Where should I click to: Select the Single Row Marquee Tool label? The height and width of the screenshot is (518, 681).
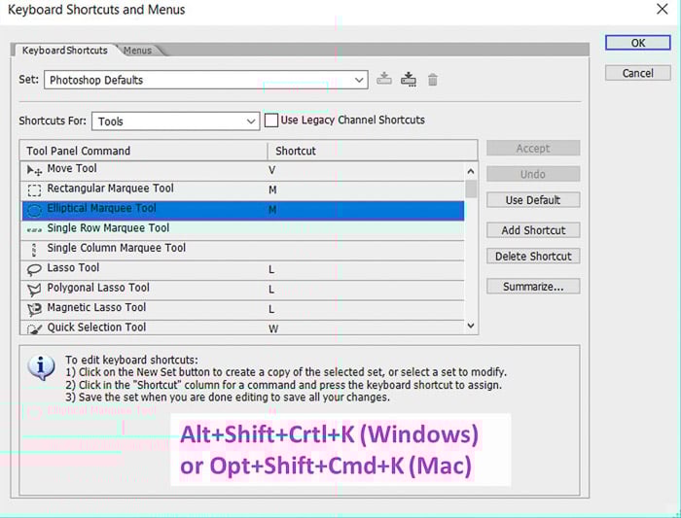pos(108,228)
